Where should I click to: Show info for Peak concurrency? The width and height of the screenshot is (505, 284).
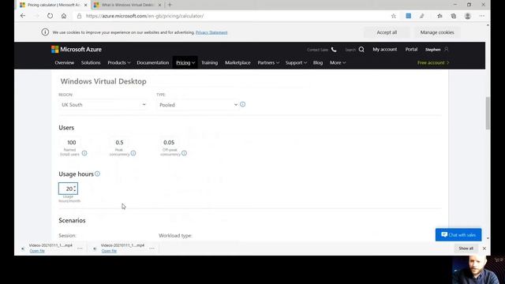point(133,153)
